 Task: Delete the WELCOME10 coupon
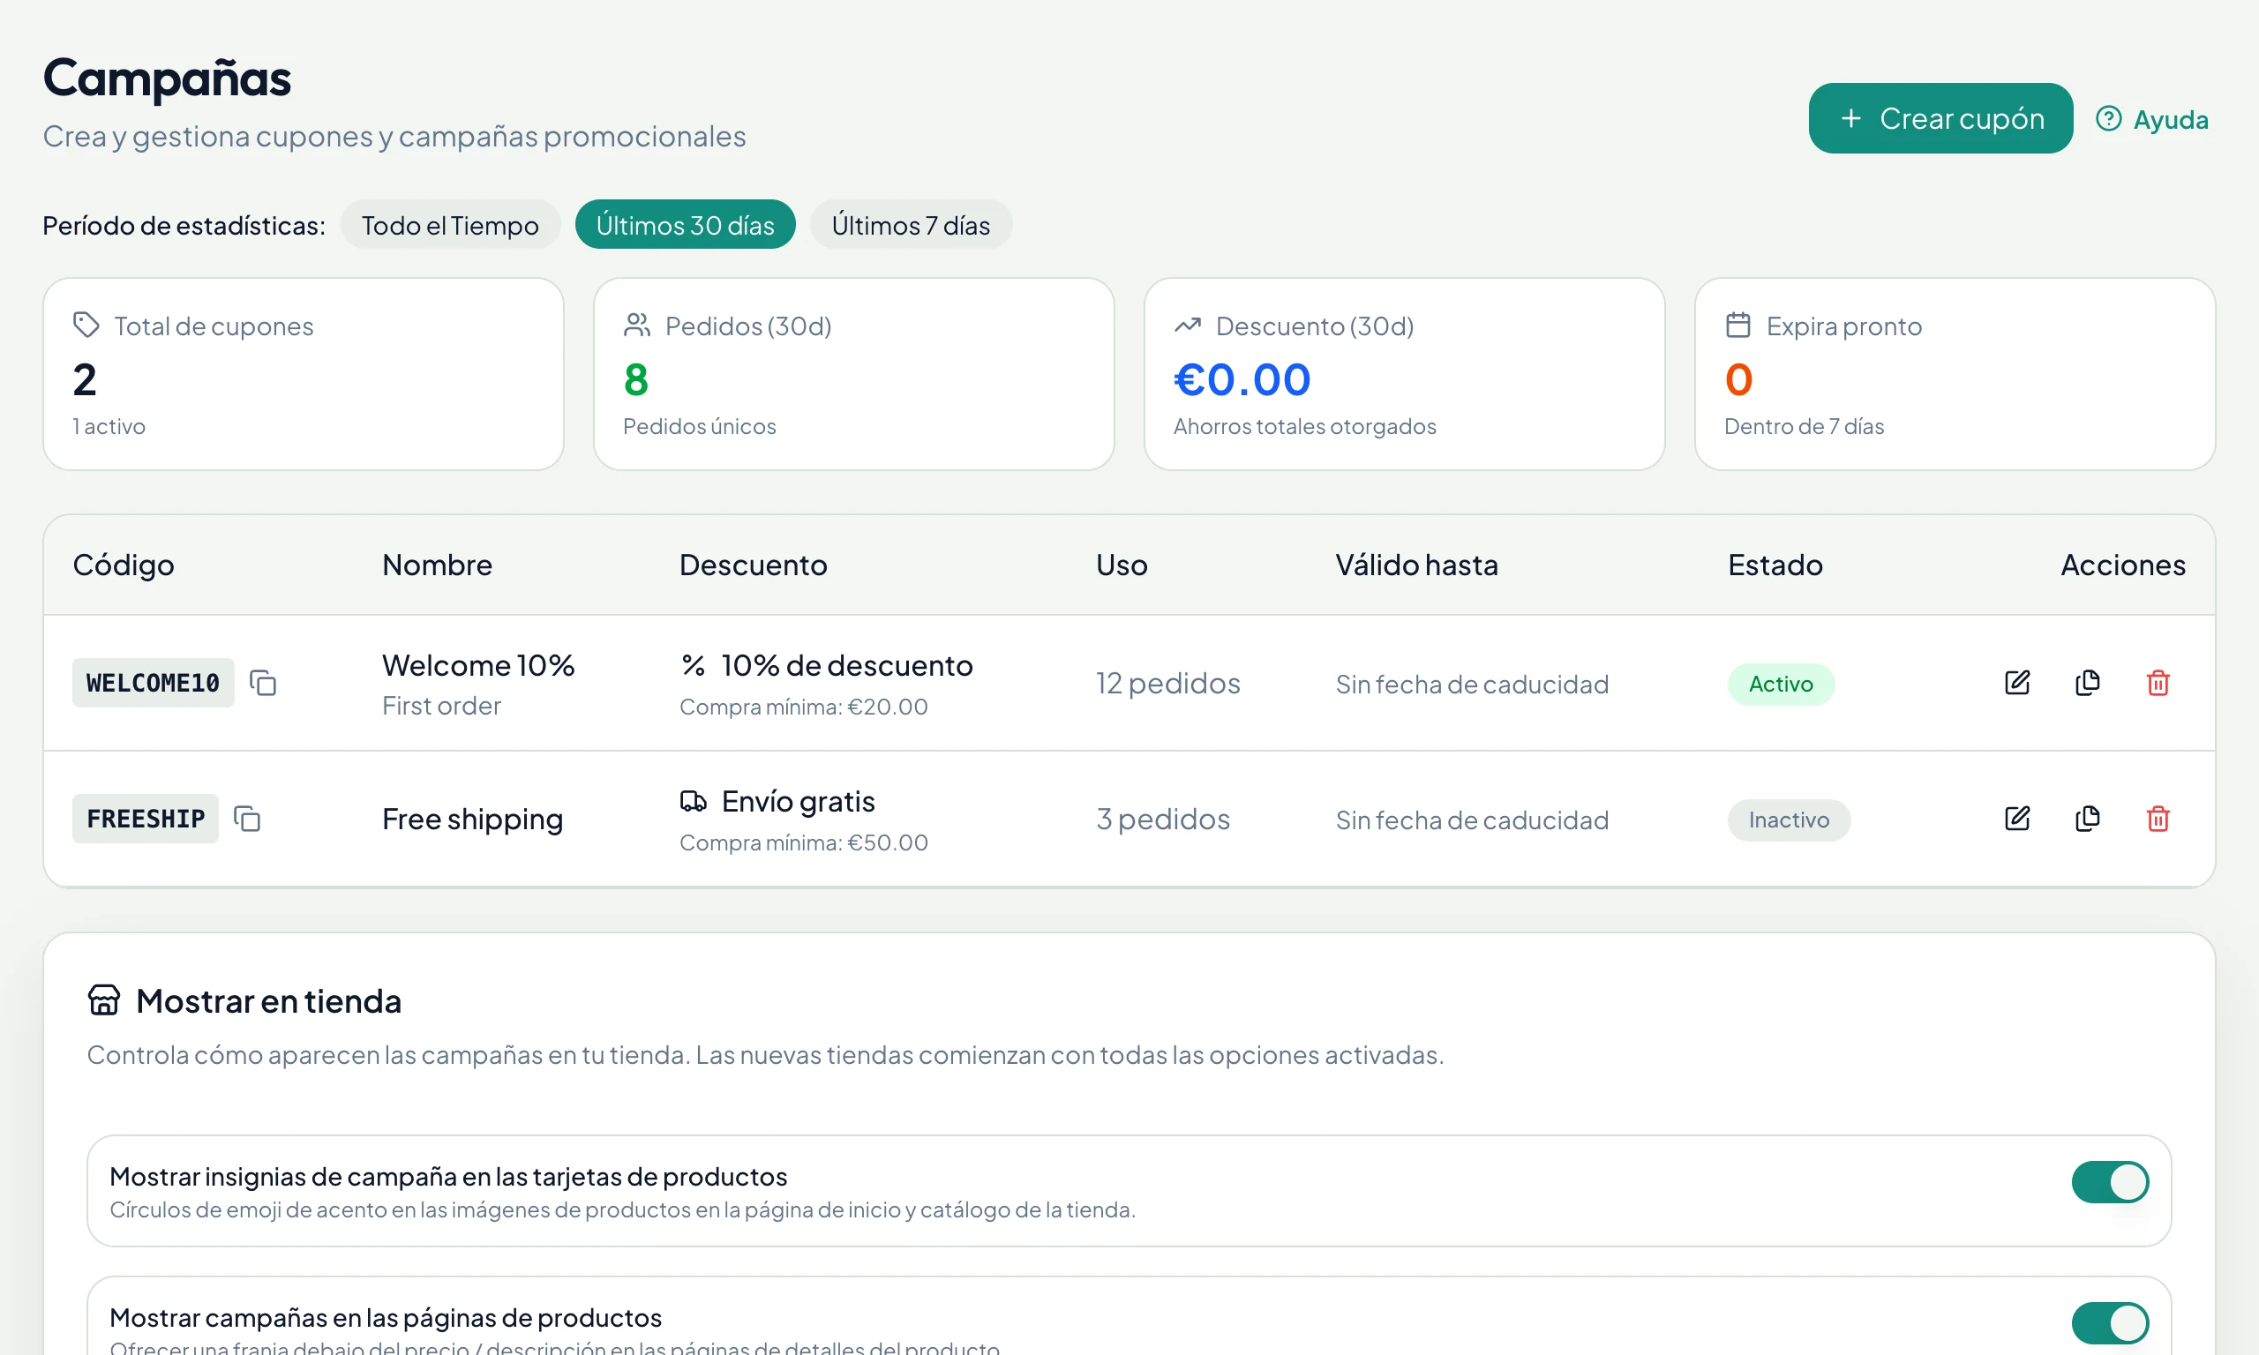pos(2158,683)
